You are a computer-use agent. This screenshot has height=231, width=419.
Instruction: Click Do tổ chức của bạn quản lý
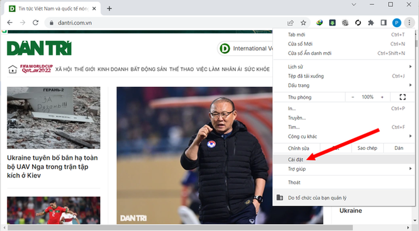pyautogui.click(x=344, y=198)
